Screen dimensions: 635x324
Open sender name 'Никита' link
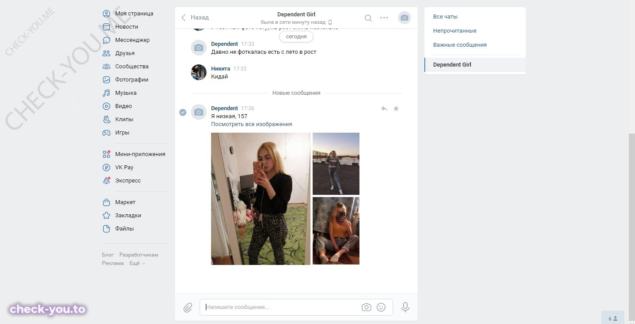click(x=220, y=69)
